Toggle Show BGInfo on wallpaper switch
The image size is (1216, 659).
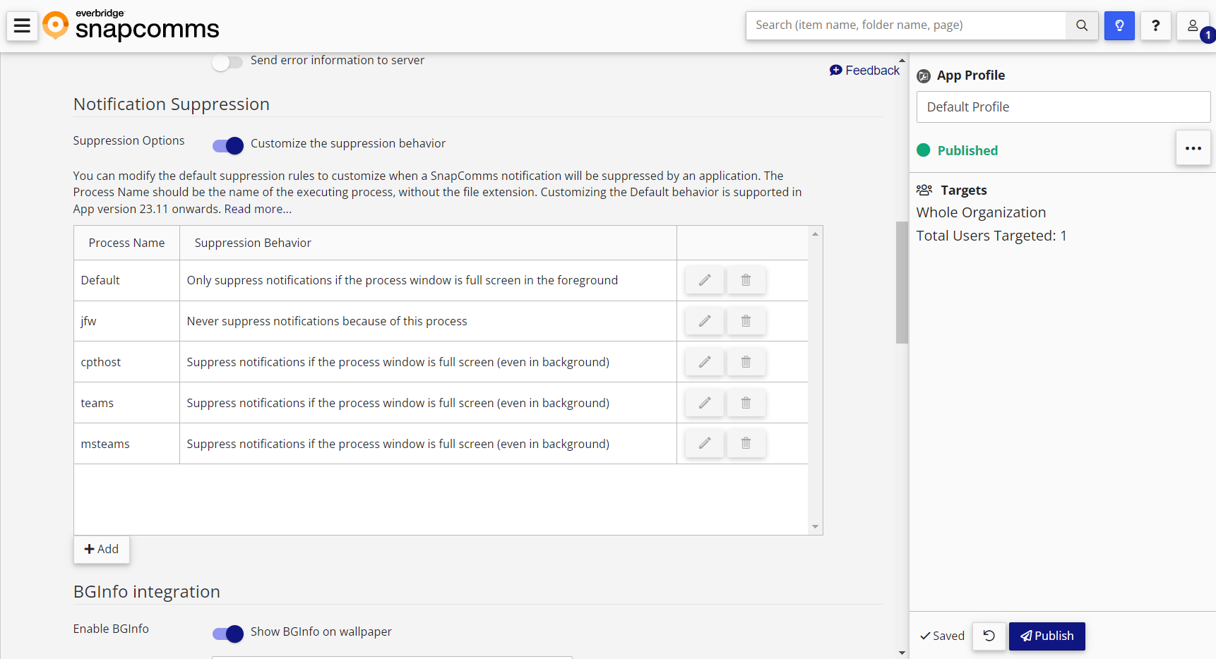pyautogui.click(x=228, y=634)
